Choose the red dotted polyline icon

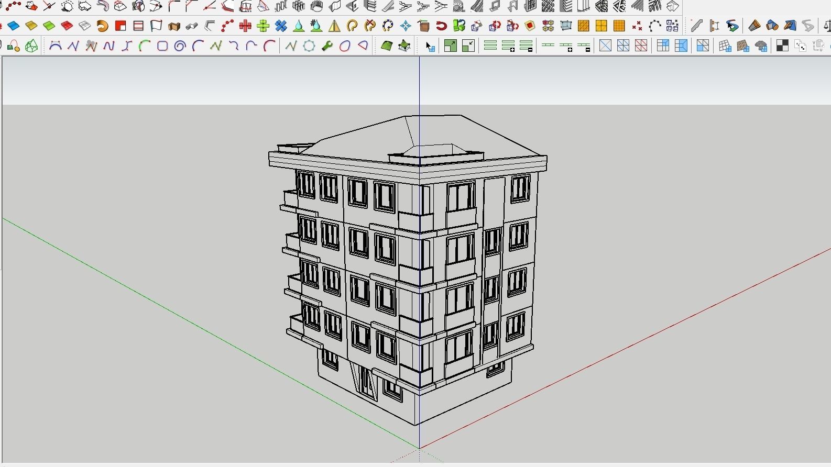(x=227, y=26)
